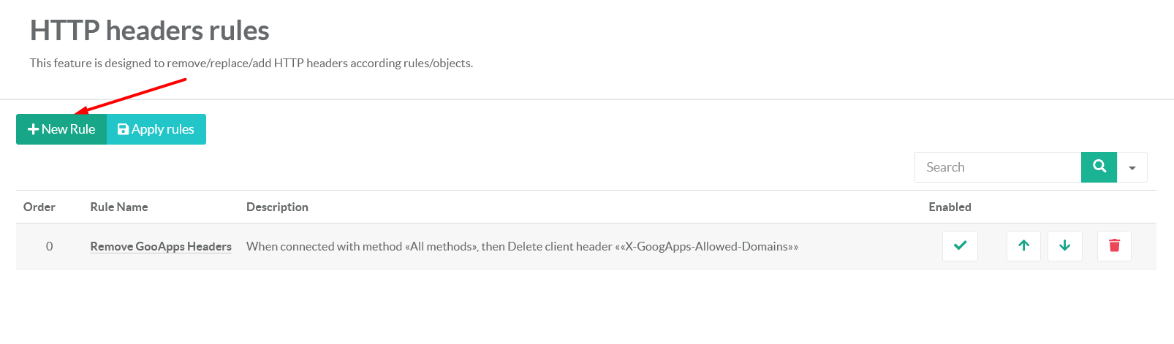The image size is (1174, 344).
Task: Click the Order column header
Action: [x=39, y=207]
